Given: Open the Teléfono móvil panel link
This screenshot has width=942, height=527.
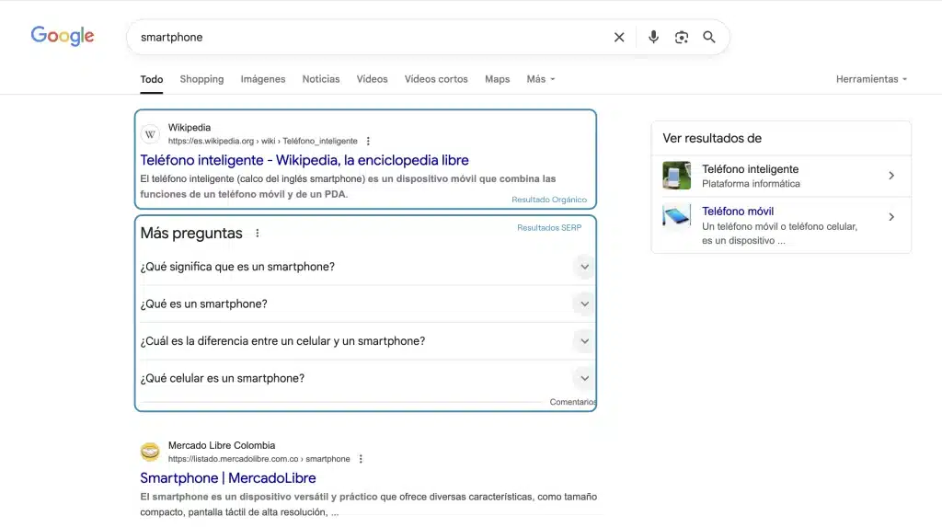Looking at the screenshot, I should [x=738, y=212].
